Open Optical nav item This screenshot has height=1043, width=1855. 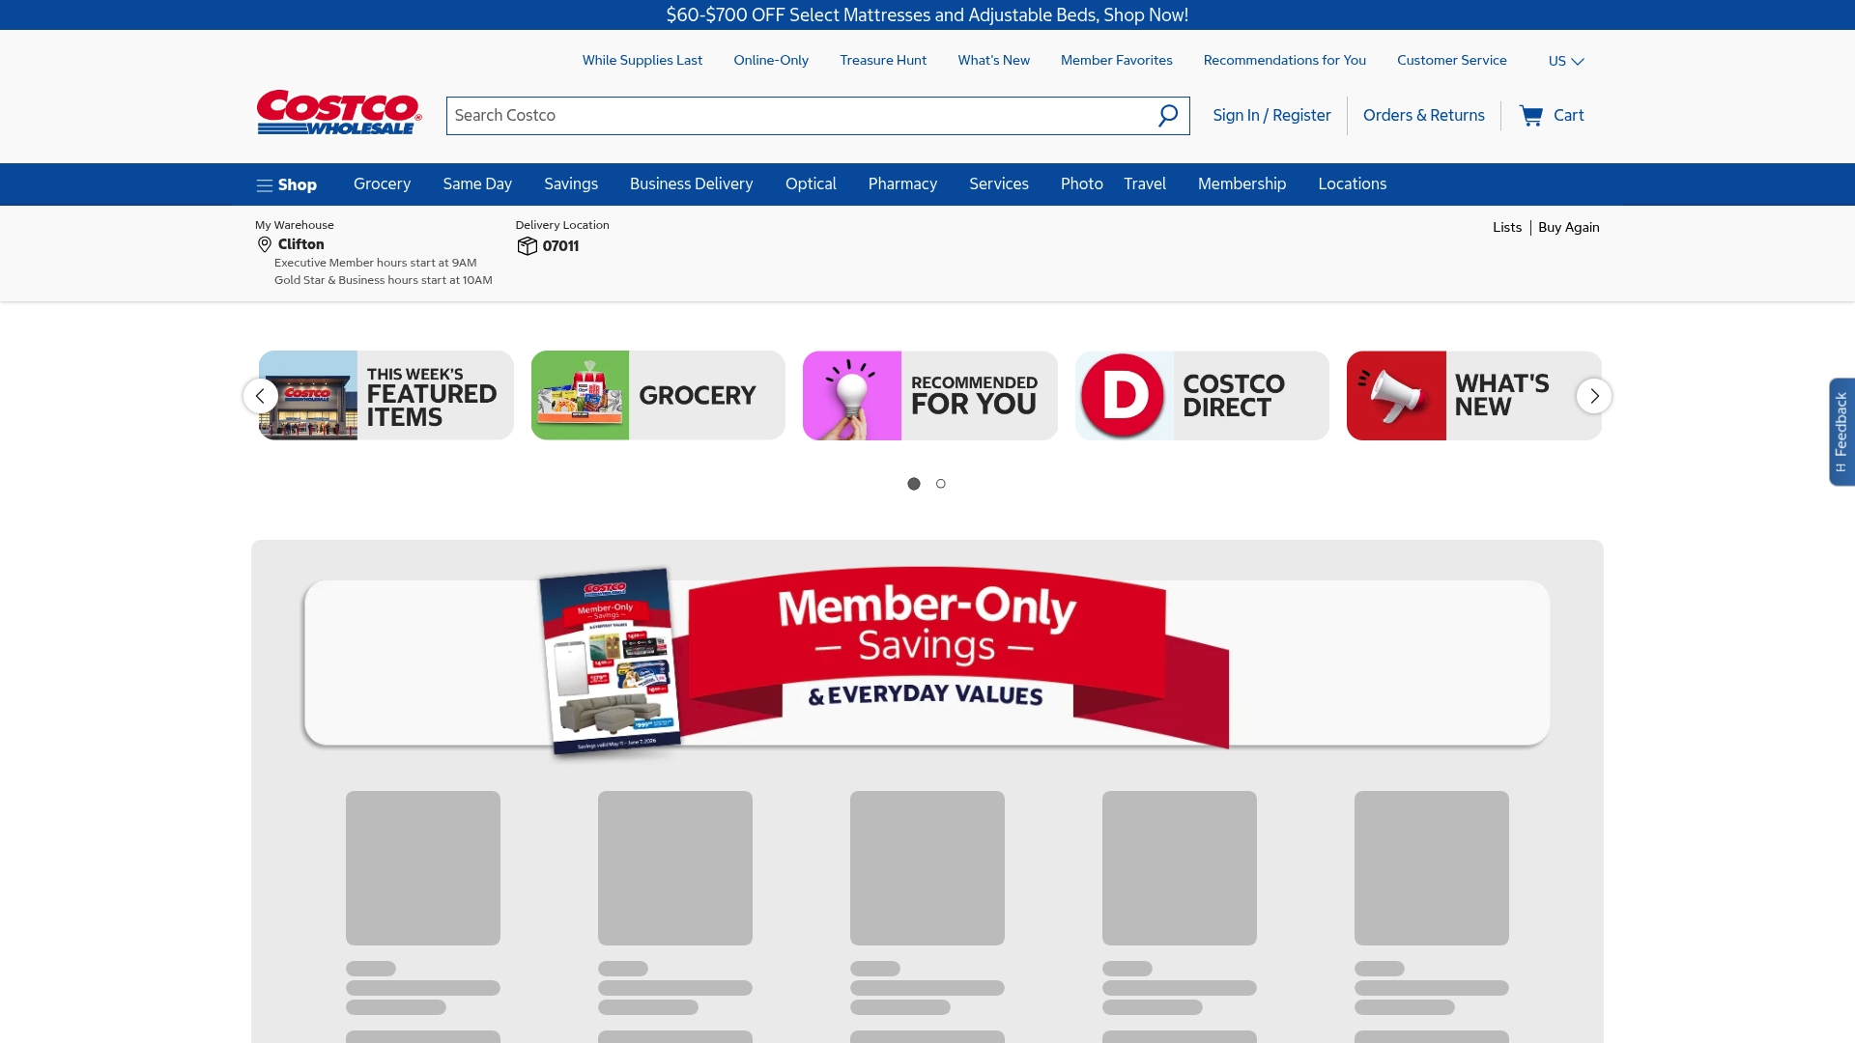(811, 184)
